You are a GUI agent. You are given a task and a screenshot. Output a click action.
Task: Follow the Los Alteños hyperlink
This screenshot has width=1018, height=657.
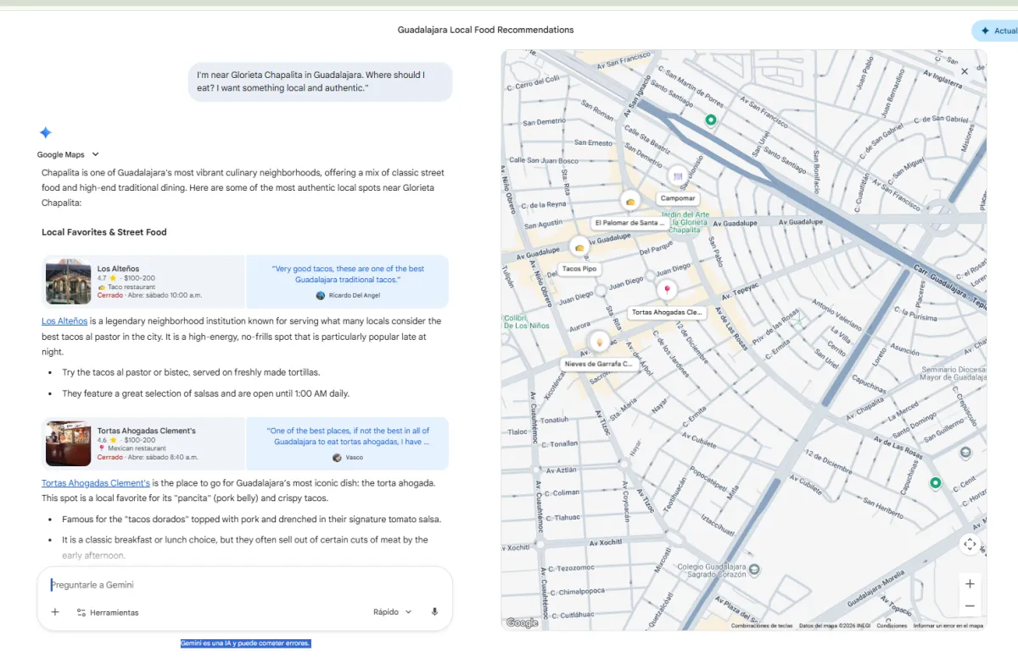[x=64, y=321]
